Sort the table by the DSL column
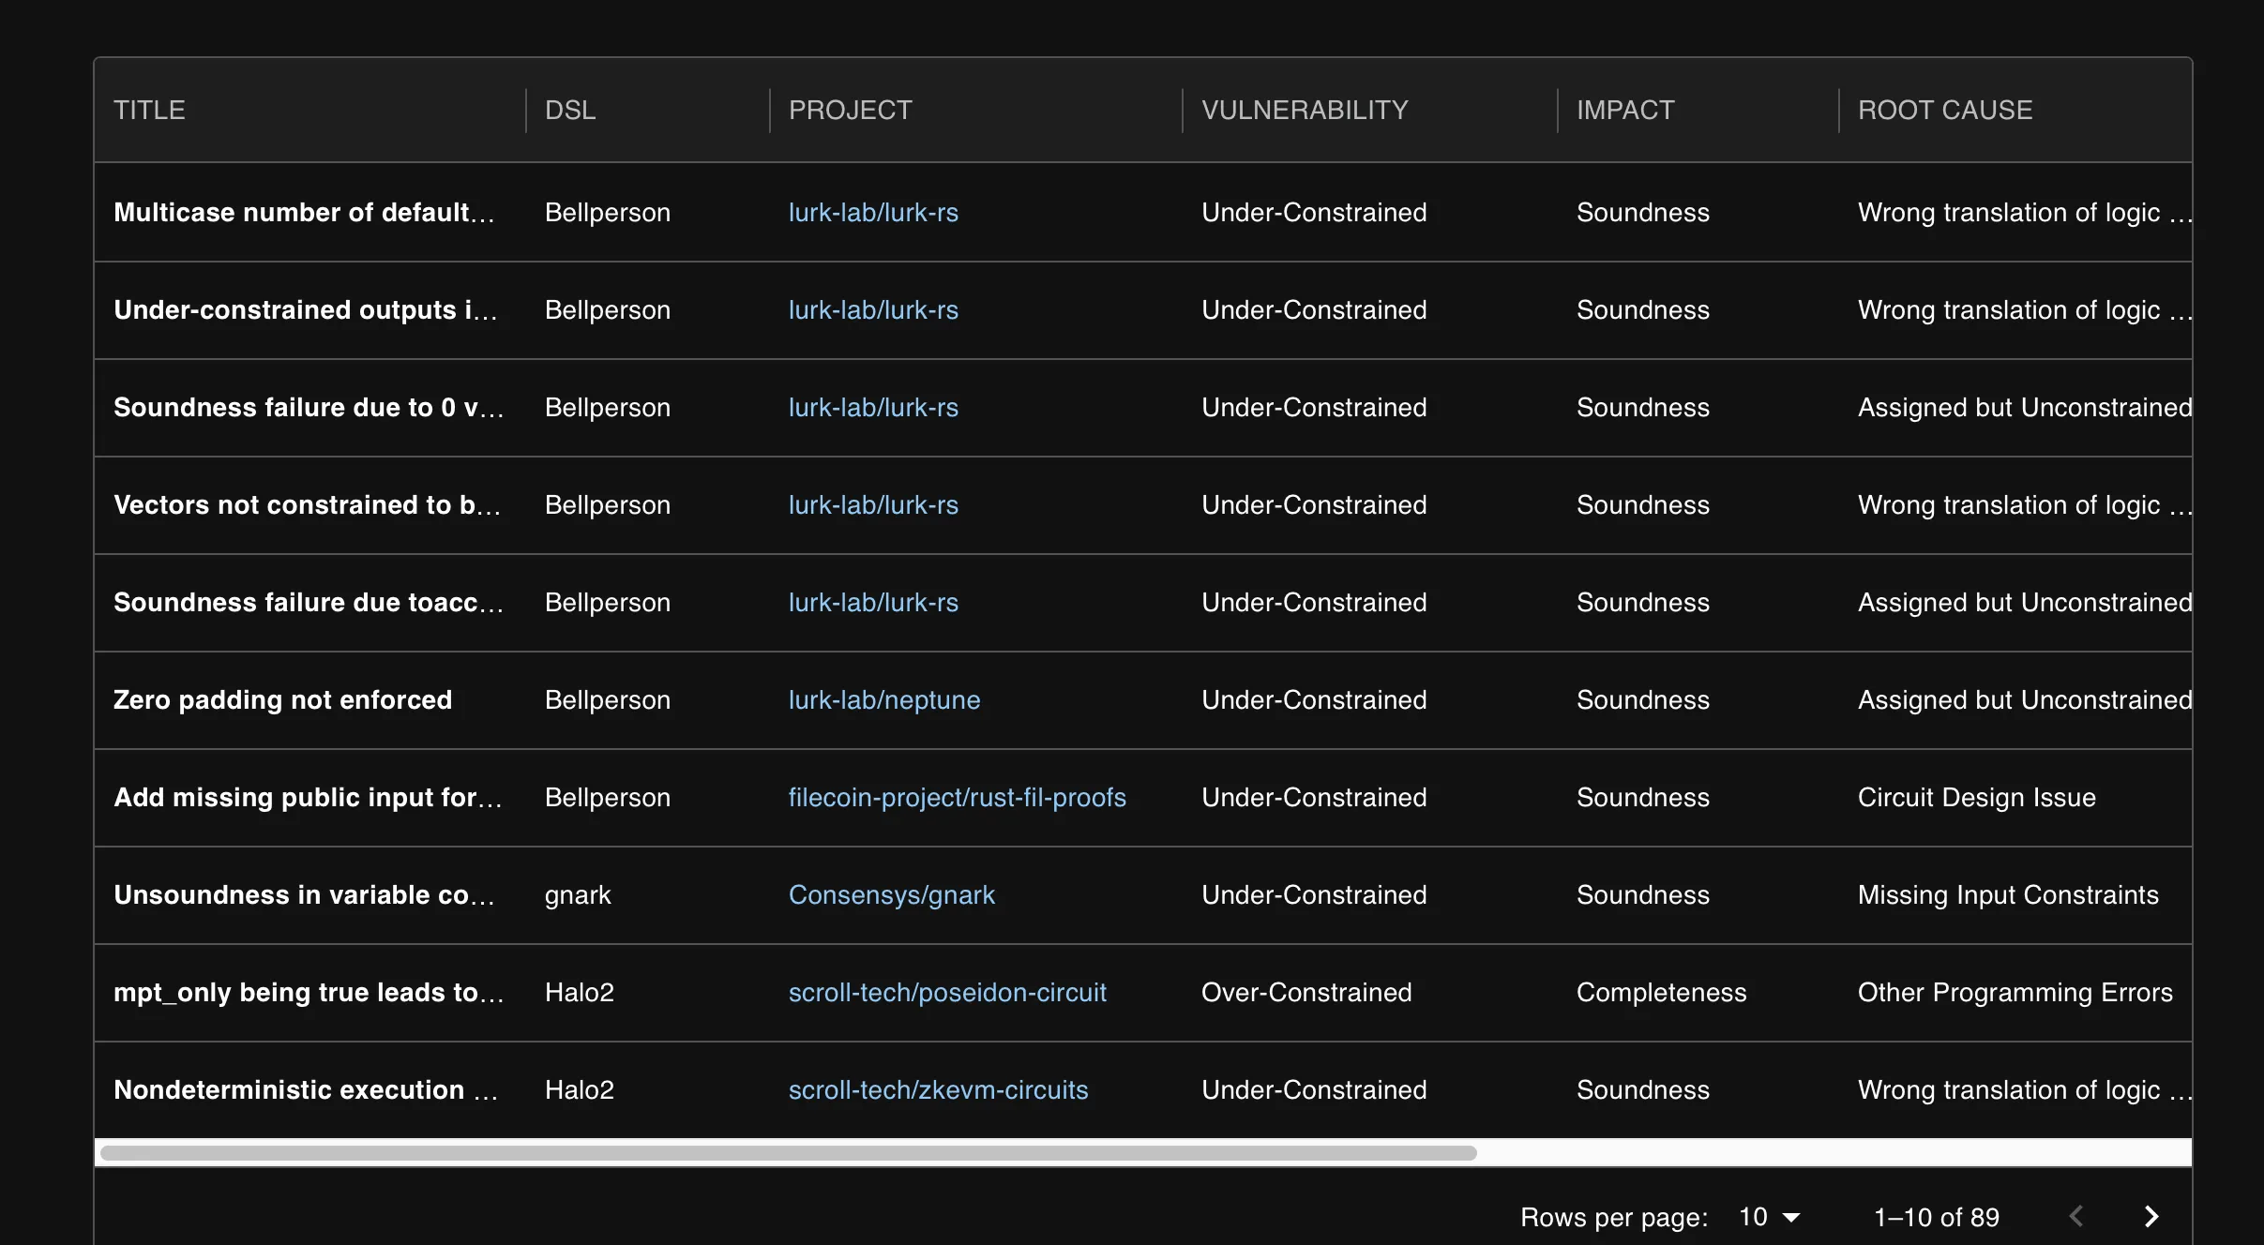Screen dimensions: 2264x1245 [568, 110]
